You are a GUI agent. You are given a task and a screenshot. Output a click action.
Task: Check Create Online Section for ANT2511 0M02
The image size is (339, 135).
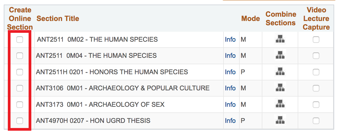coord(20,40)
